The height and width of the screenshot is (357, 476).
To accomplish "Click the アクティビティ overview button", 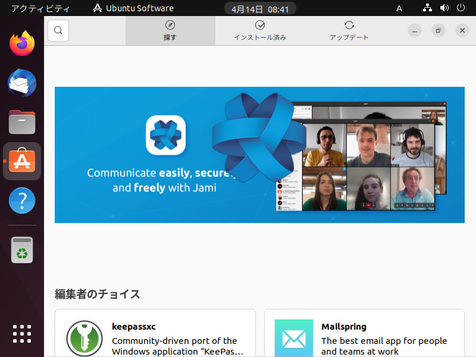I will point(40,8).
